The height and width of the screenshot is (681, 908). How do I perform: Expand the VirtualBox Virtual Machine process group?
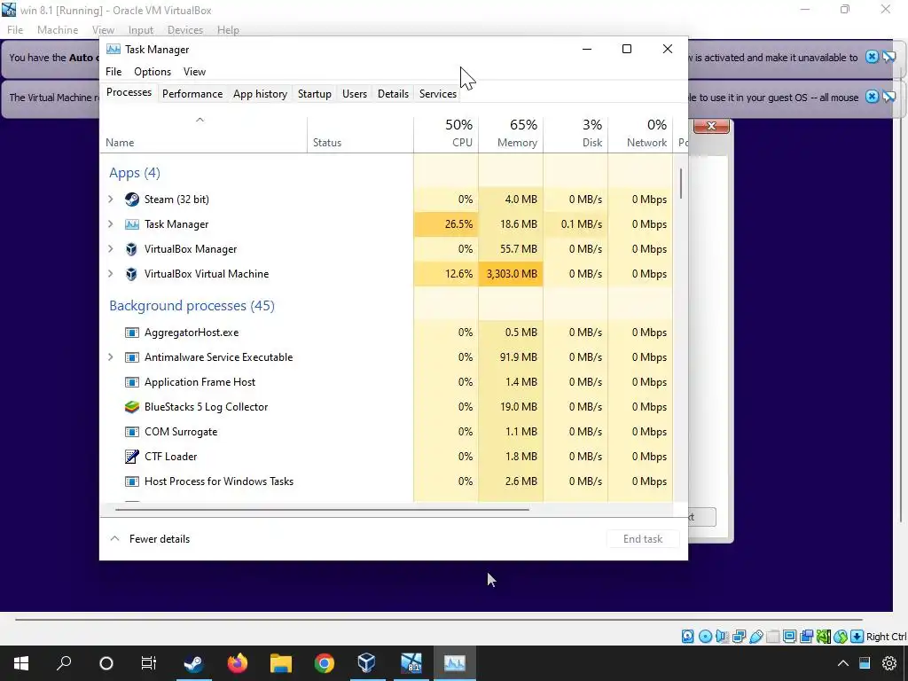click(111, 274)
